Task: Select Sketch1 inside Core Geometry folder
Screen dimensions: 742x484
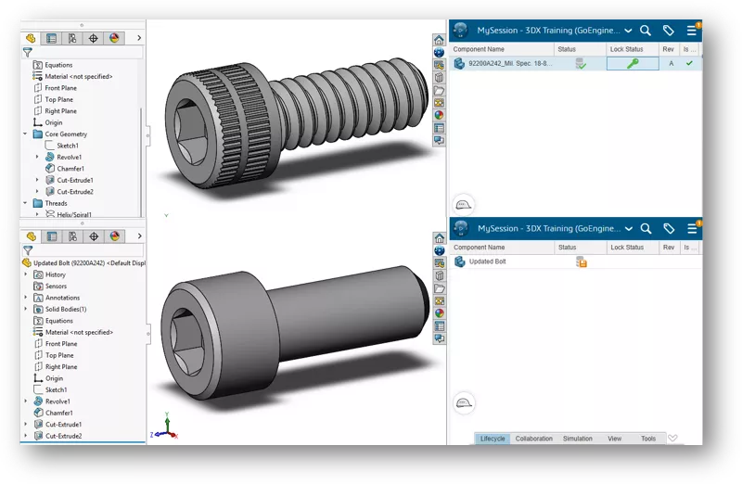Action: tap(62, 146)
